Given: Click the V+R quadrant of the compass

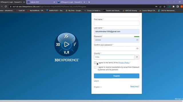Looking at the screenshot, I should (x=66, y=52).
